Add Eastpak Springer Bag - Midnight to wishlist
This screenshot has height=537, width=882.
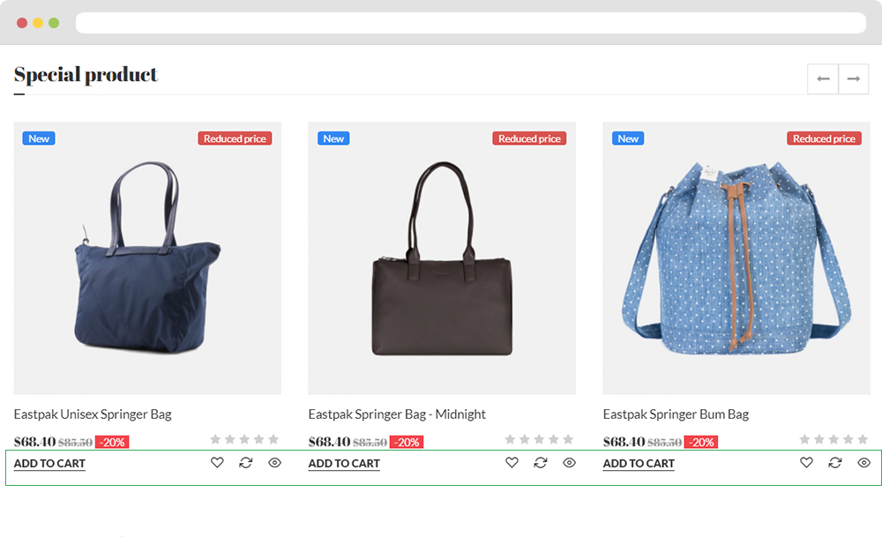pos(512,463)
